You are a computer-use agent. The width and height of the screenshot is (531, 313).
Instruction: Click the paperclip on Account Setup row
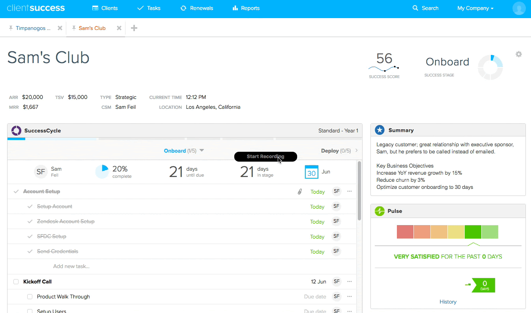tap(299, 191)
